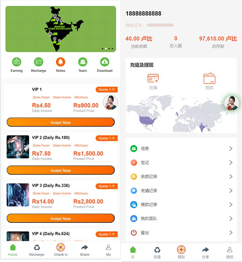This screenshot has height=262, width=242.
Task: Tap the green Recharge card icon
Action: point(39,62)
